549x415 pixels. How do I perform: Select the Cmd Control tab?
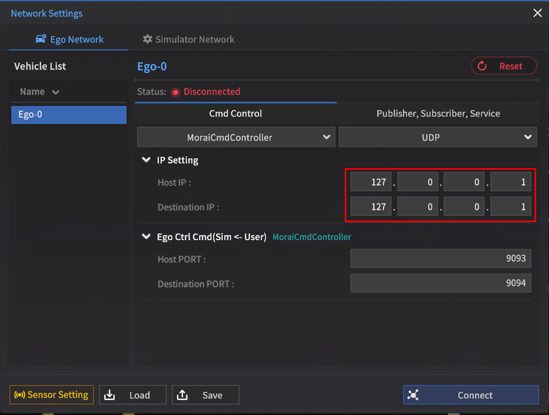click(x=236, y=114)
